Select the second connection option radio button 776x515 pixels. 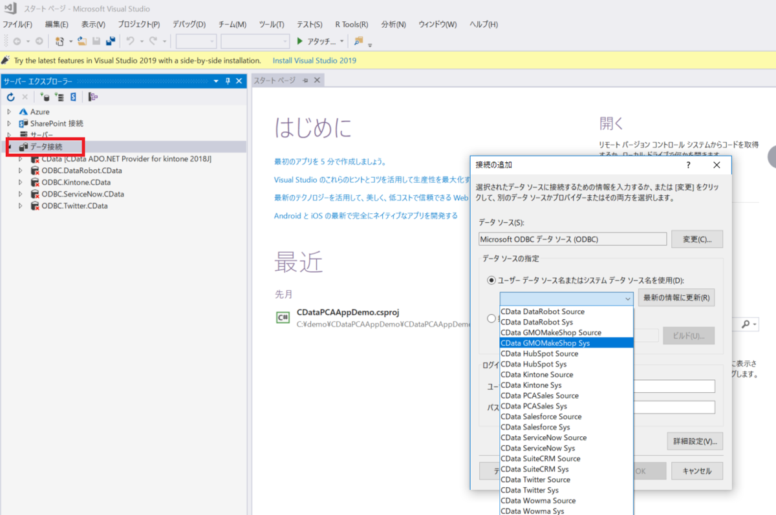(491, 319)
